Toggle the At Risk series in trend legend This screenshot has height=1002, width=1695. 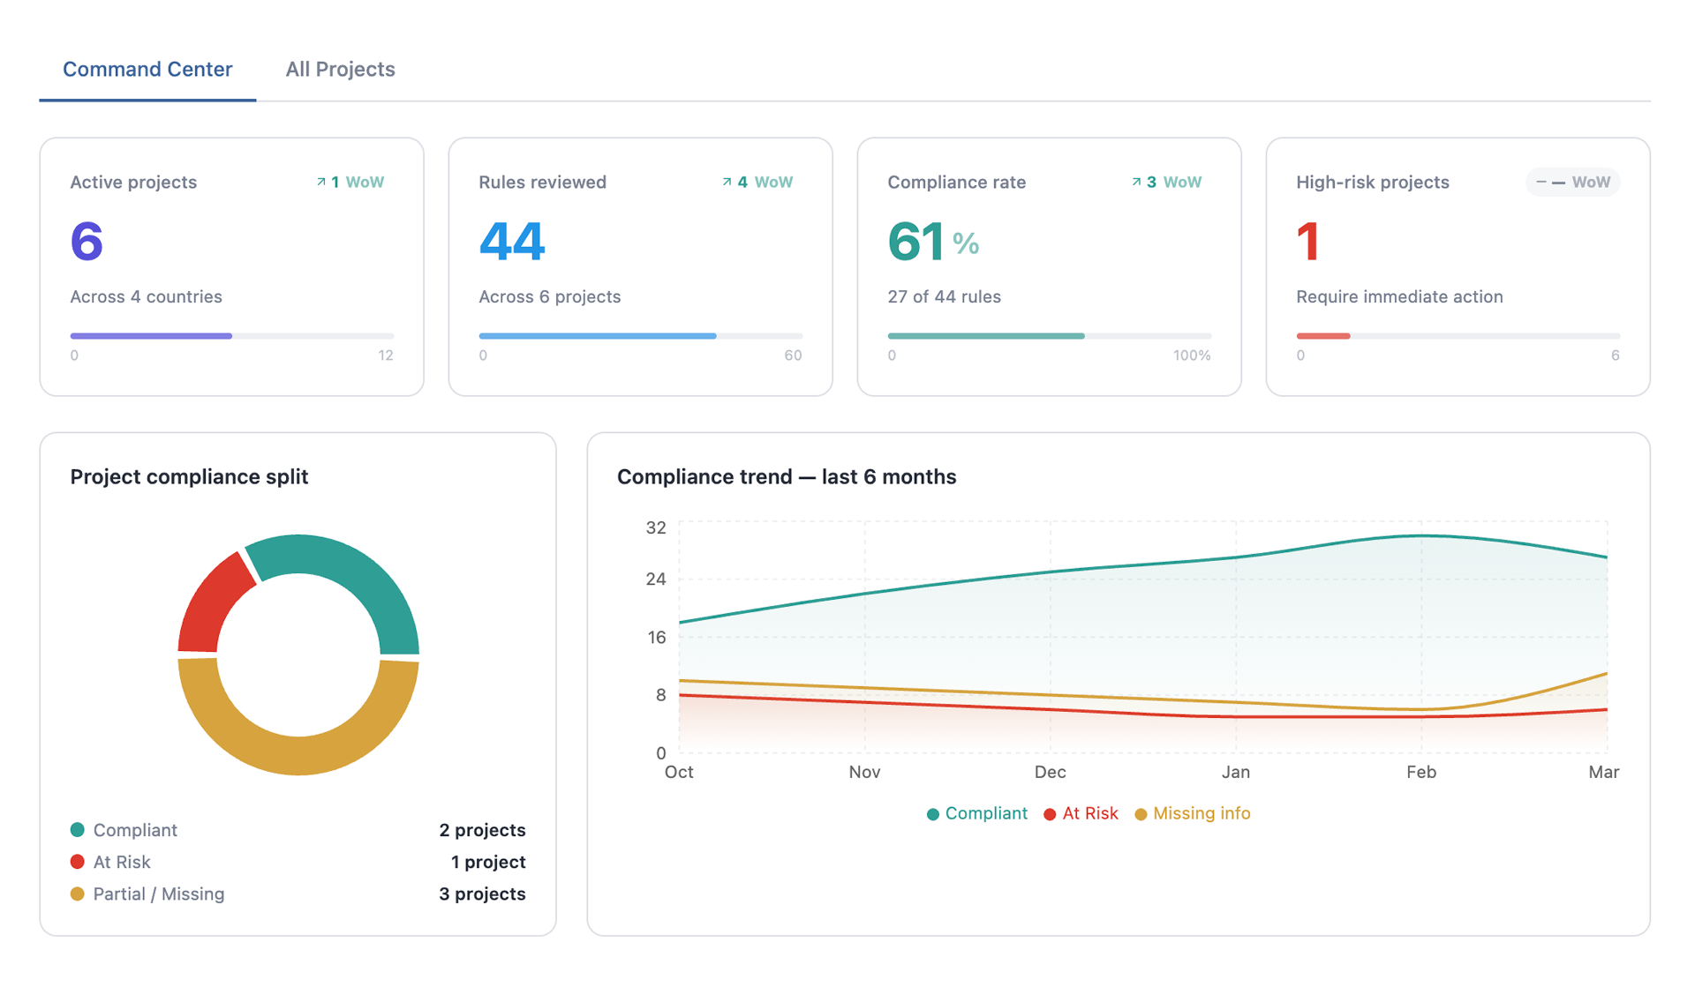point(1081,813)
